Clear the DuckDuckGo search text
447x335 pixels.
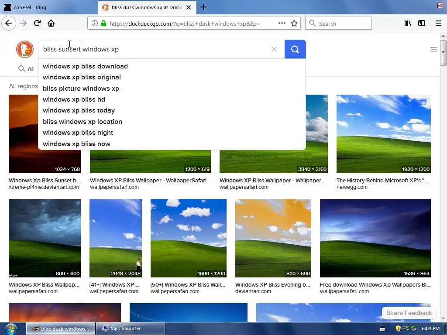(x=274, y=49)
